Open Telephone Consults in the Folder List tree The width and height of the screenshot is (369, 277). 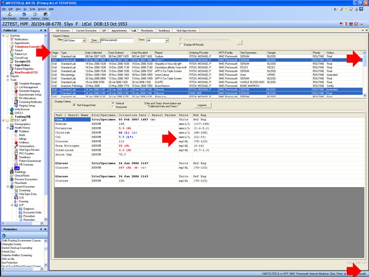[27, 47]
